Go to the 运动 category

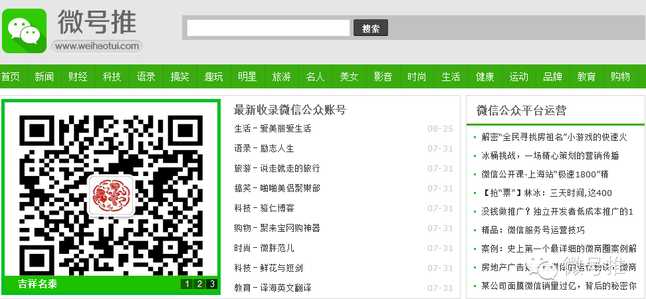[518, 76]
